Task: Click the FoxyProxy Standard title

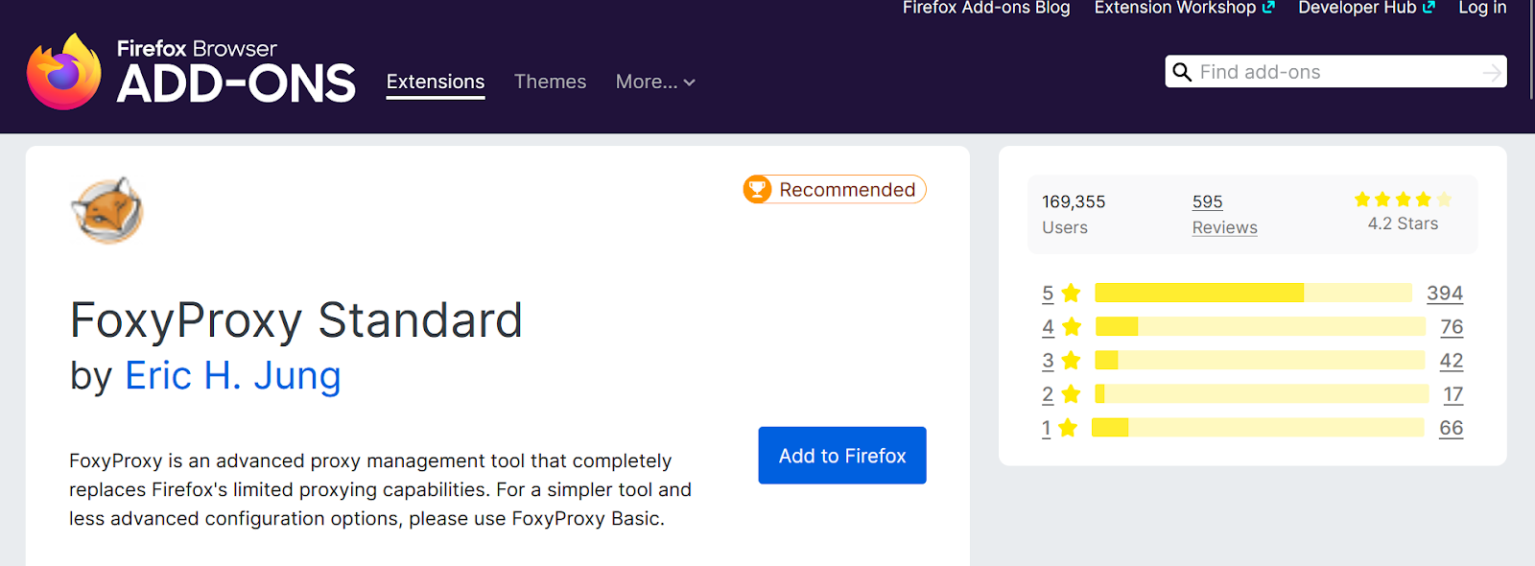Action: point(296,319)
